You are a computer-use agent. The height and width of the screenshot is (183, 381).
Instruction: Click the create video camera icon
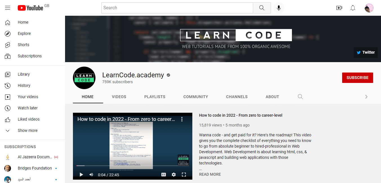[339, 8]
